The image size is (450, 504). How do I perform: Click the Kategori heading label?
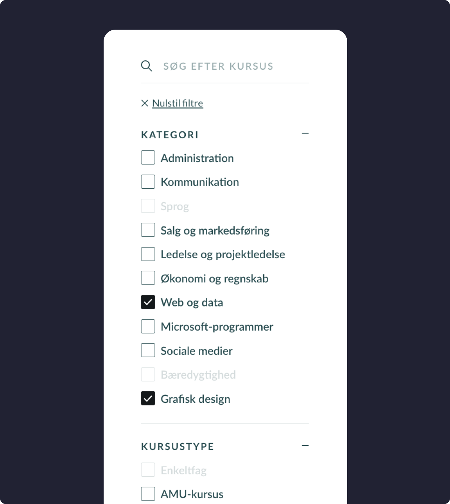tap(170, 135)
